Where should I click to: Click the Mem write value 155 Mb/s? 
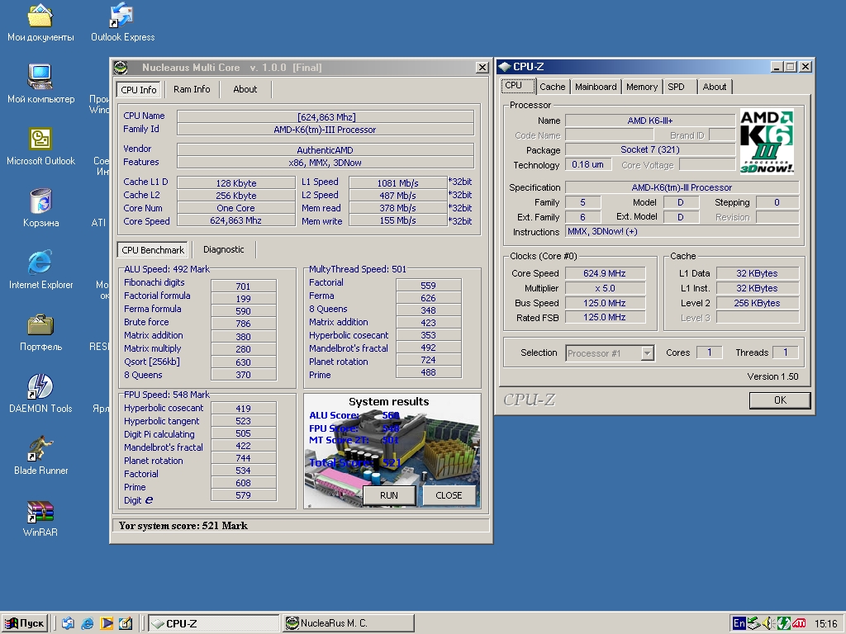397,220
